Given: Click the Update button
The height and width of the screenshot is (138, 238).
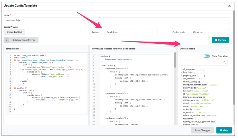Looking at the screenshot, I should point(224,130).
